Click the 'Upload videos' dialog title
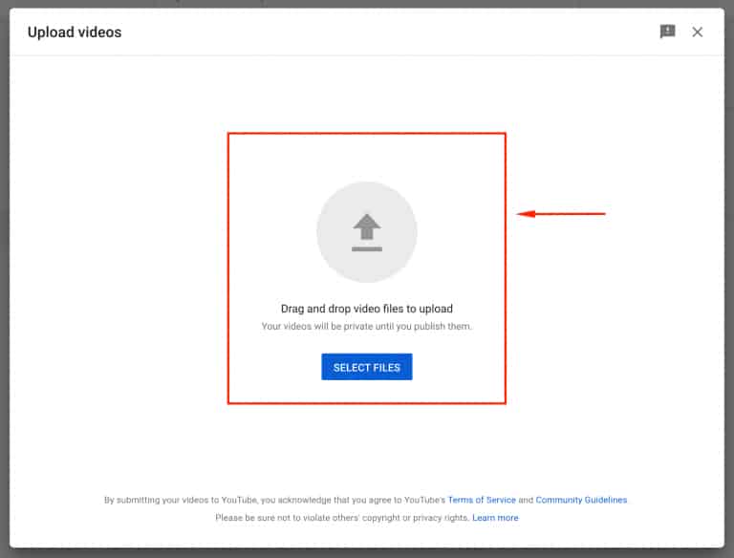Image resolution: width=734 pixels, height=558 pixels. [75, 32]
